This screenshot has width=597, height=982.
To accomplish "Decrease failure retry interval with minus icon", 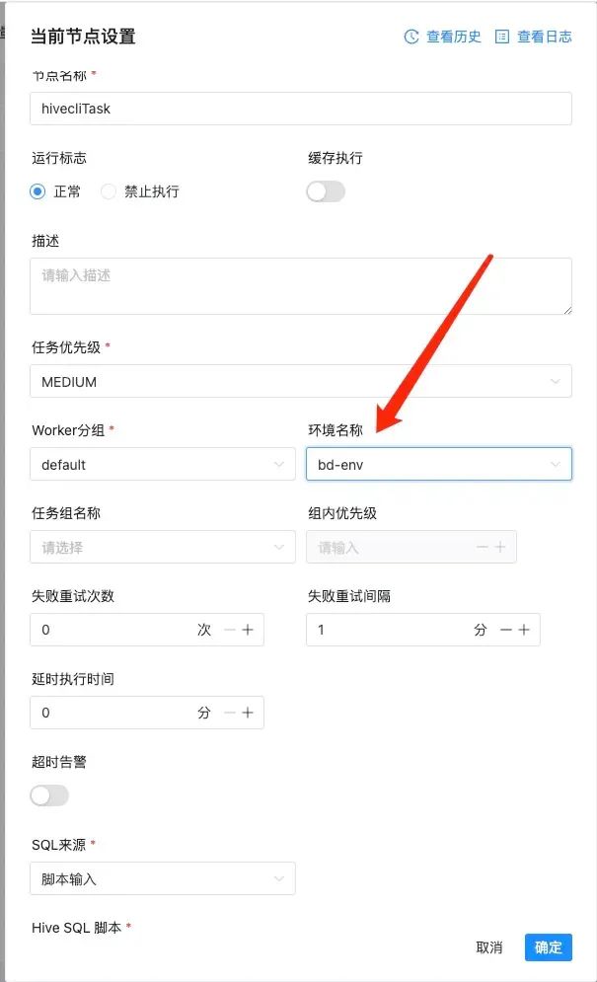I will [x=506, y=630].
